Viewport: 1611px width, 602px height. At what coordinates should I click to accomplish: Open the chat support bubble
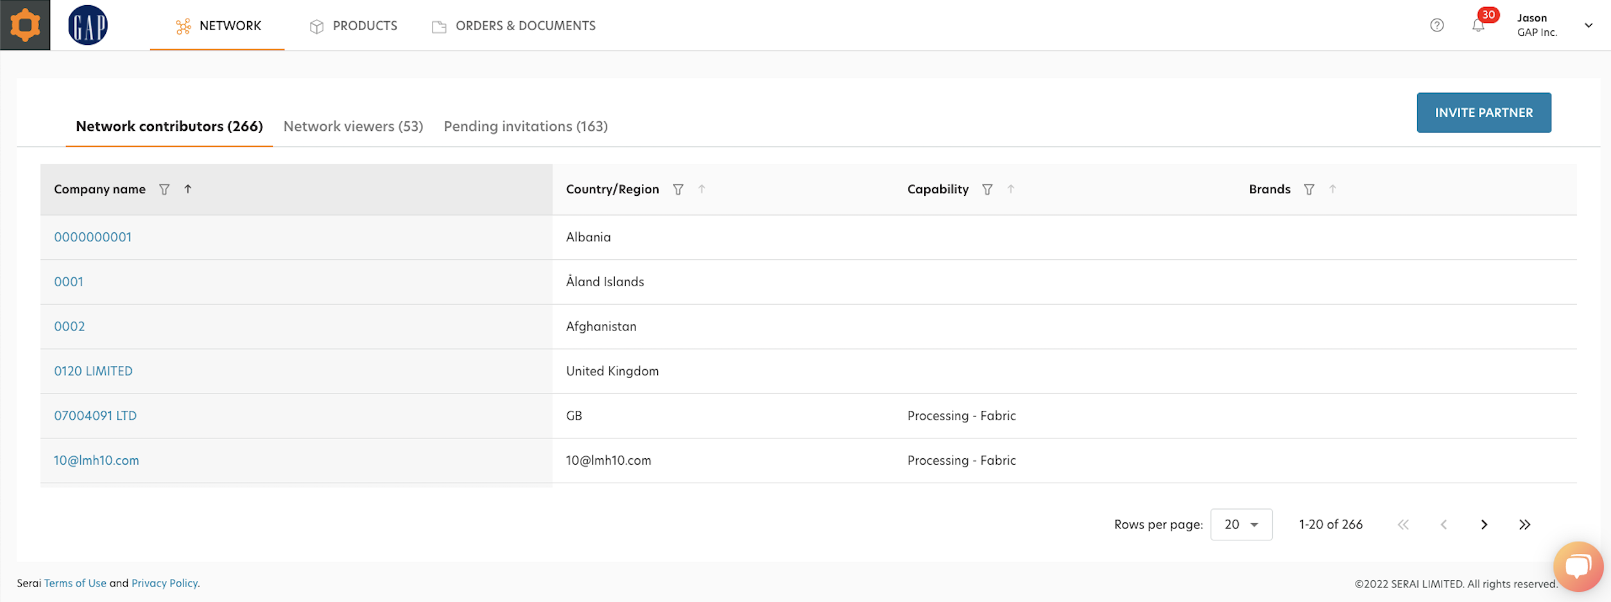point(1578,567)
